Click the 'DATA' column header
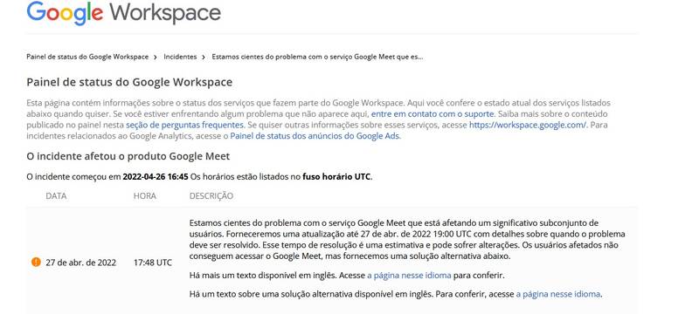Viewport: 699px width, 314px height. pyautogui.click(x=56, y=195)
